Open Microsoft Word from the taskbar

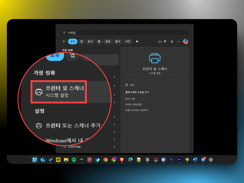click(x=195, y=160)
